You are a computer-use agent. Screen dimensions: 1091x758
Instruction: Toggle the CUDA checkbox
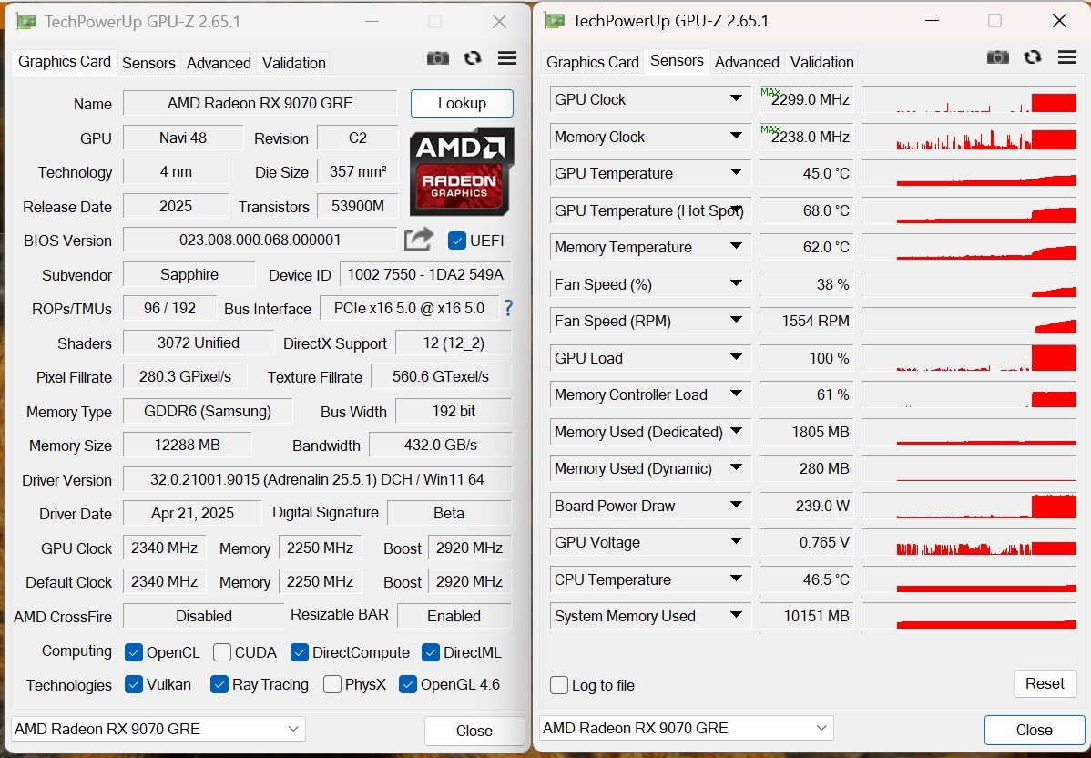click(222, 652)
